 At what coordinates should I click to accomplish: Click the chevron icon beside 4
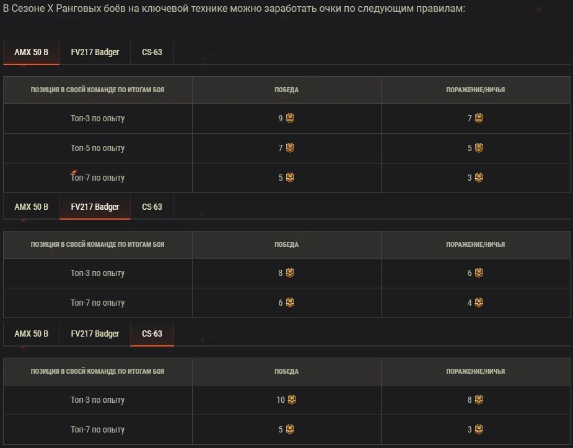pos(479,303)
